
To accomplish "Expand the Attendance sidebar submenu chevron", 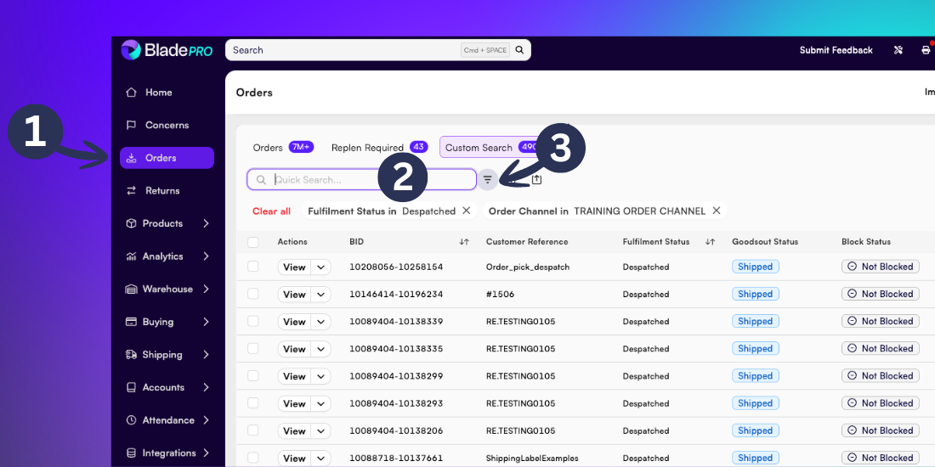I will pos(206,420).
